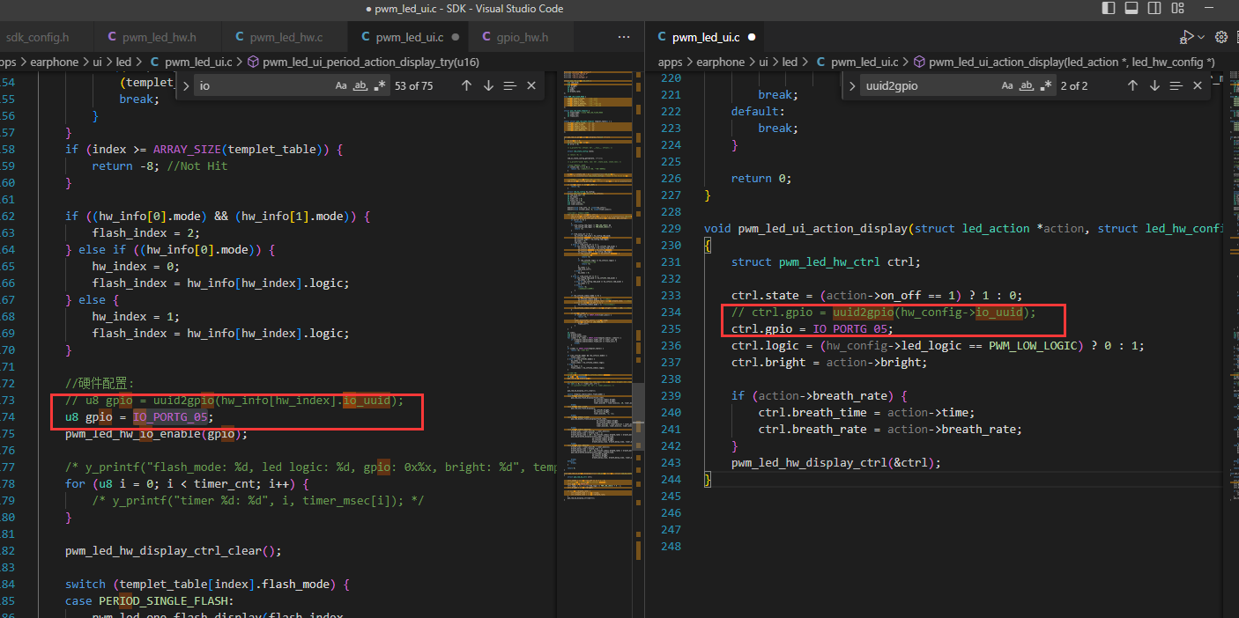The image size is (1239, 618).
Task: Go to next match in "uuid2gpio" search
Action: tap(1154, 85)
